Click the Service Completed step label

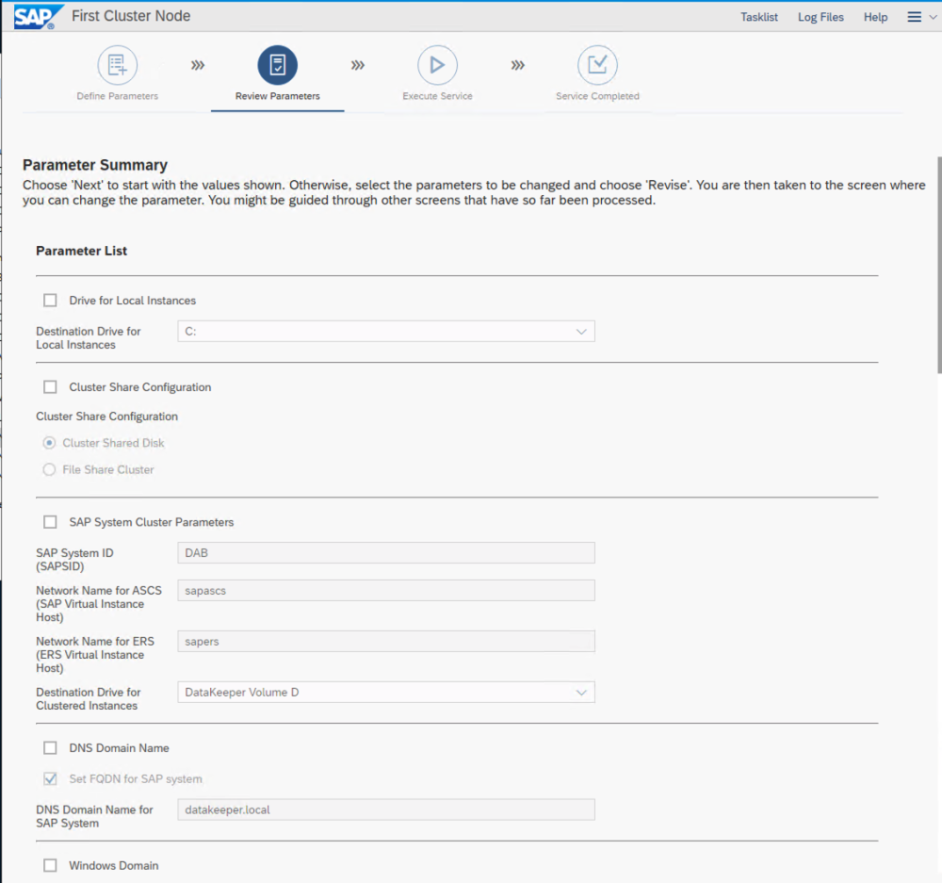tap(597, 96)
